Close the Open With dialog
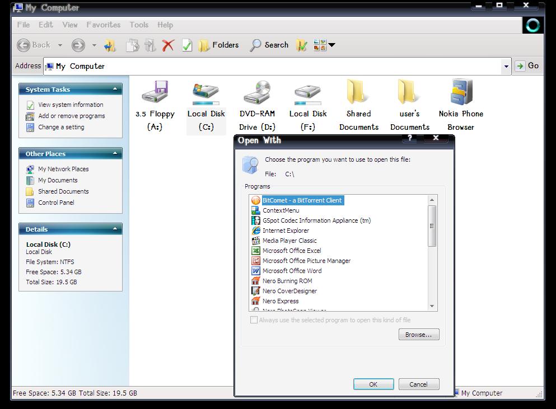Viewport: 556px width, 409px height. click(x=436, y=138)
